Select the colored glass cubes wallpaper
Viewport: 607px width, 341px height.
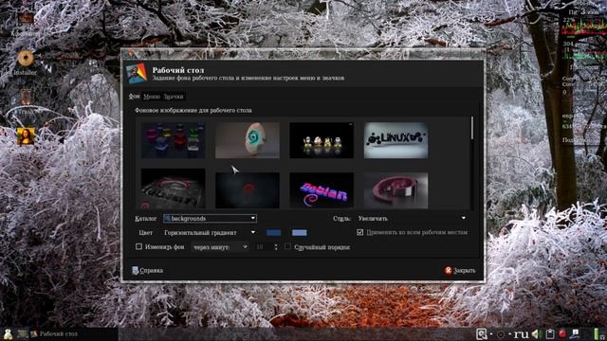click(173, 140)
